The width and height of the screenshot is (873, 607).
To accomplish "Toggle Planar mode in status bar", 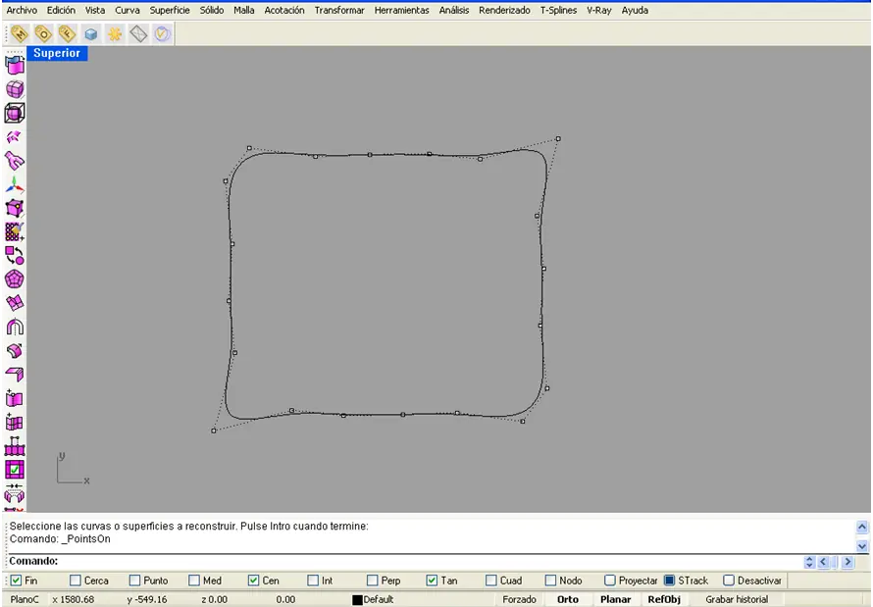I will point(615,599).
